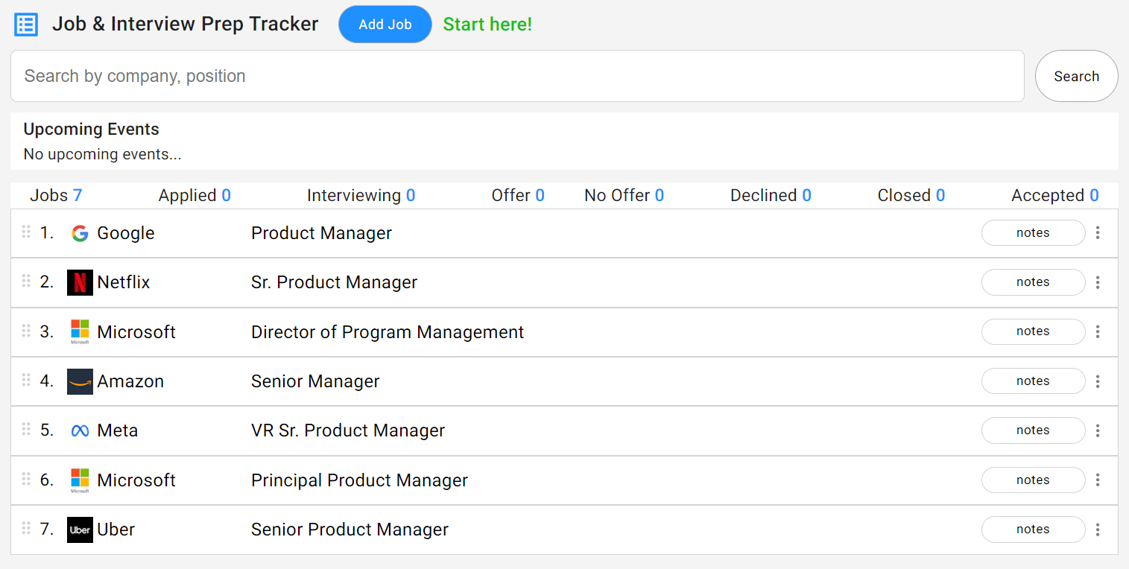
Task: Open the more options menu for Amazon
Action: tap(1098, 381)
